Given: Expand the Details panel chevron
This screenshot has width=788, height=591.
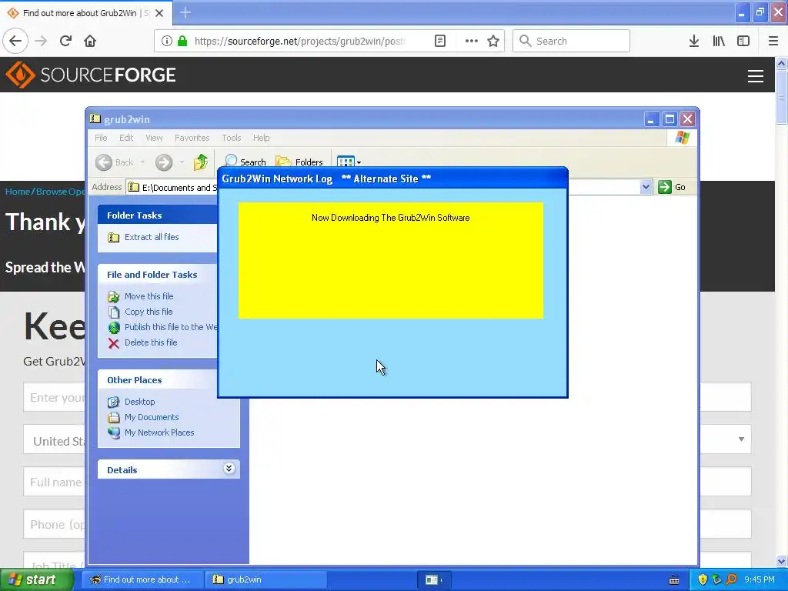Looking at the screenshot, I should (229, 469).
